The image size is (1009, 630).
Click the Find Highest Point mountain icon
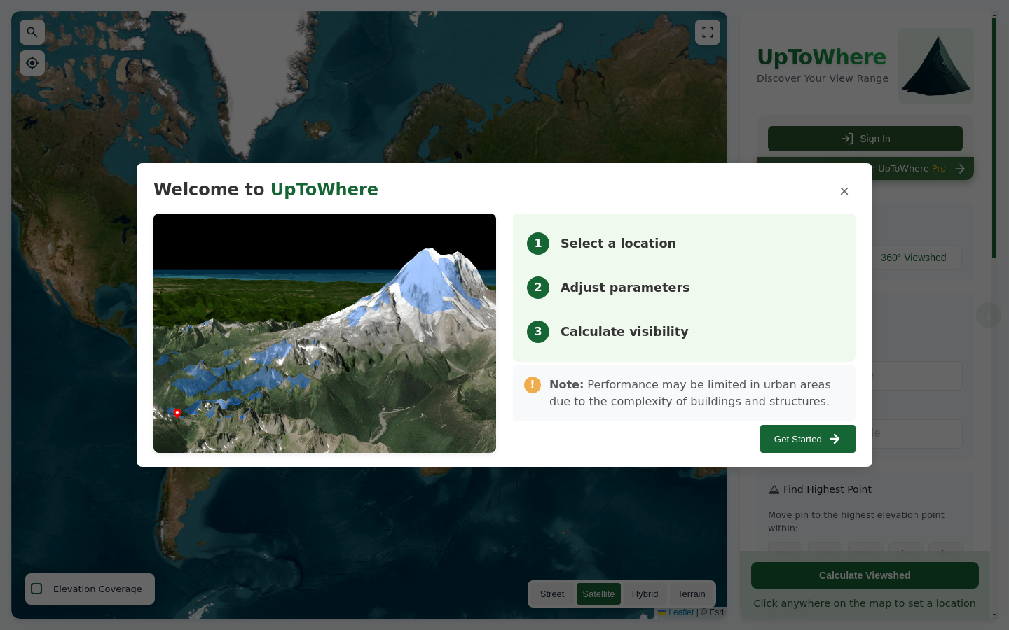(774, 490)
